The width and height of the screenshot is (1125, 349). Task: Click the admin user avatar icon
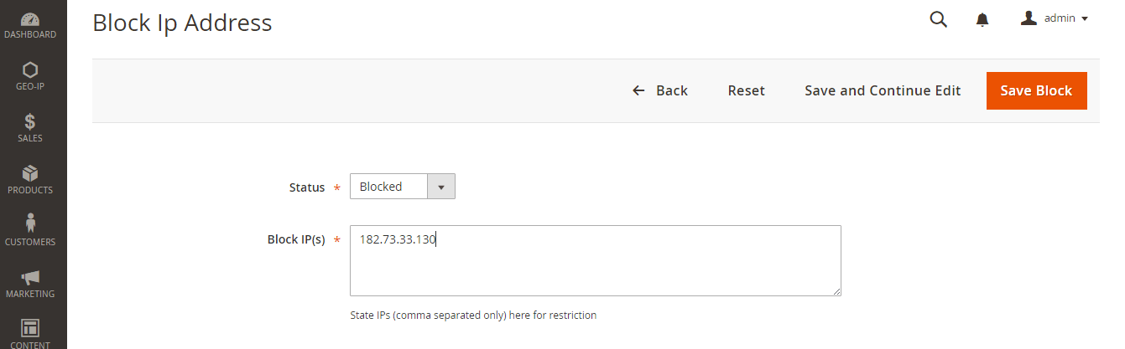click(1029, 18)
